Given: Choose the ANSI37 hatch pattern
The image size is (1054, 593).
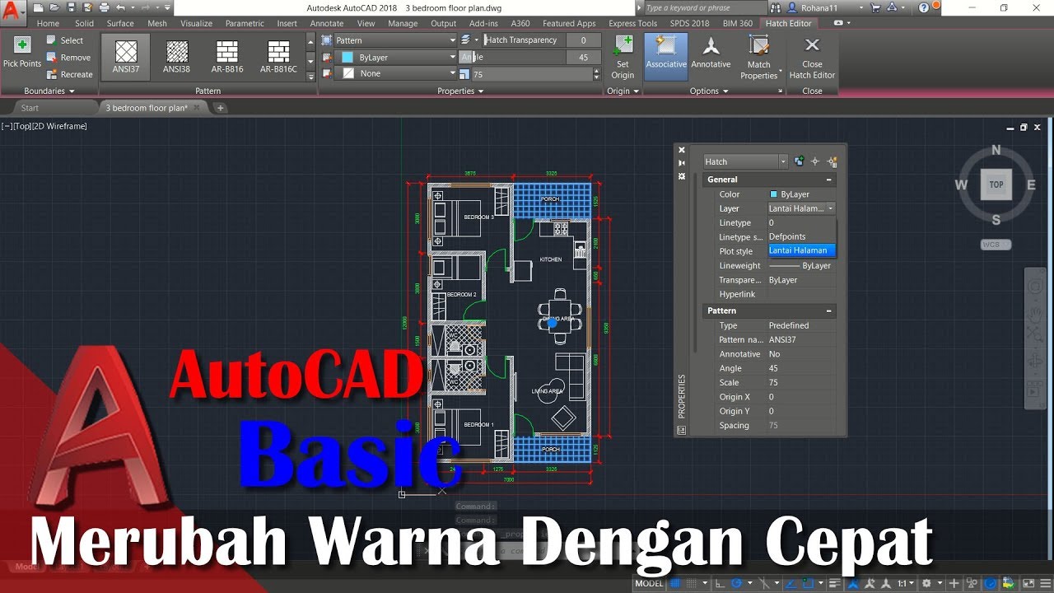Looking at the screenshot, I should coord(126,57).
